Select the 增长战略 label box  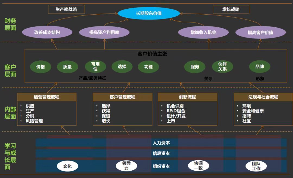(x=231, y=9)
